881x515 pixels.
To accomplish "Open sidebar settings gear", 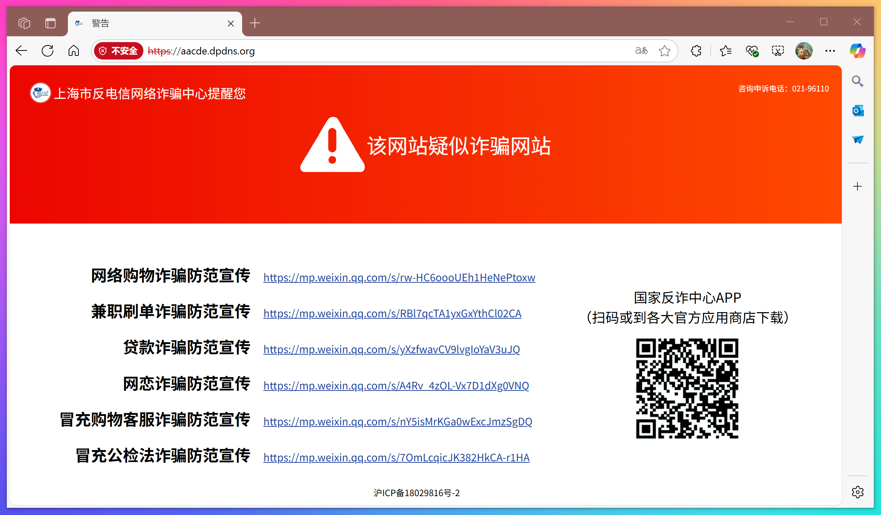I will 857,492.
